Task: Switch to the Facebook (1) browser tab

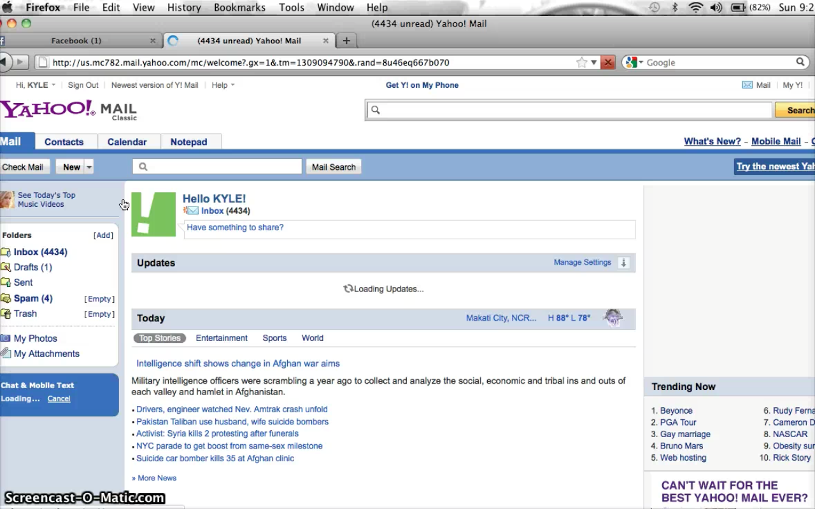Action: pos(76,41)
